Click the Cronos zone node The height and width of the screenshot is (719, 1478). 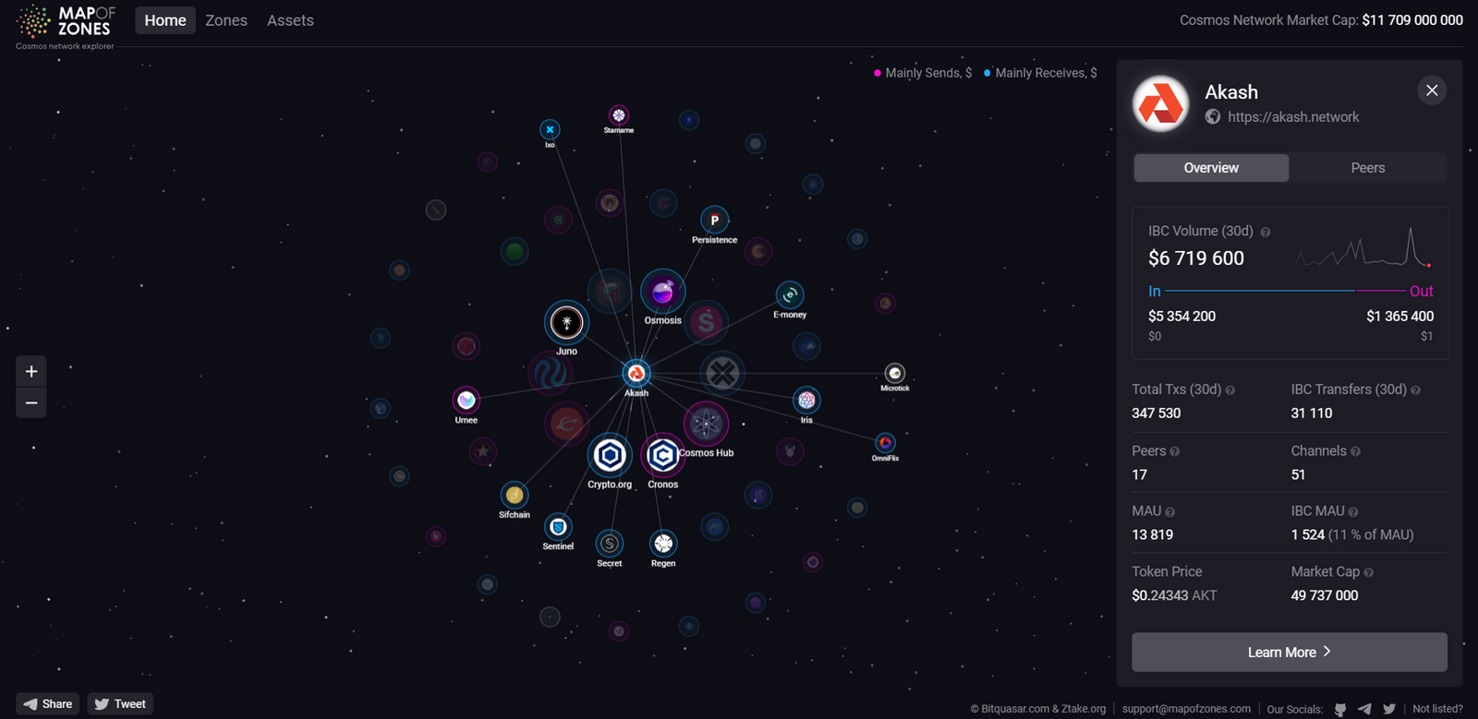[x=662, y=455]
